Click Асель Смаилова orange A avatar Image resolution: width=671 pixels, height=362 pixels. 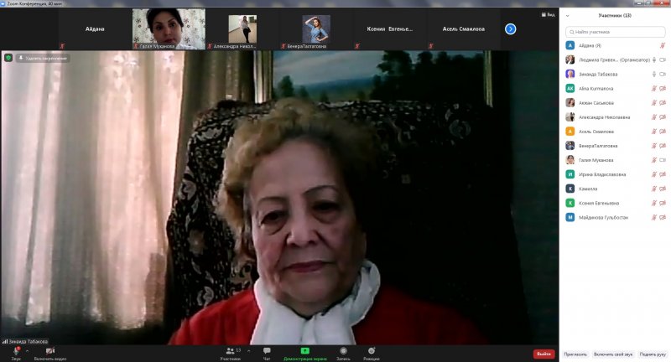click(570, 132)
